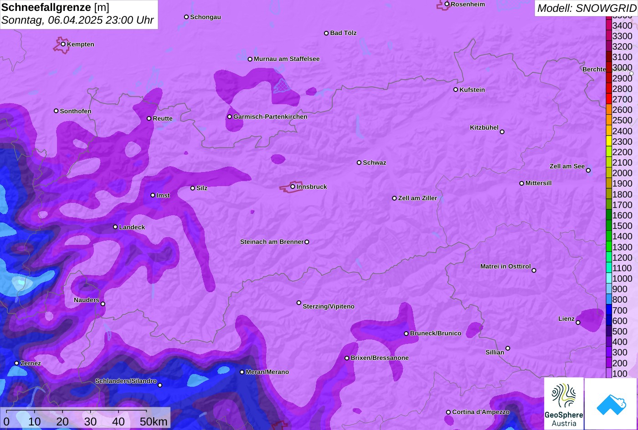The height and width of the screenshot is (430, 638).
Task: Click the Meran/Merano marker dot
Action: [242, 372]
